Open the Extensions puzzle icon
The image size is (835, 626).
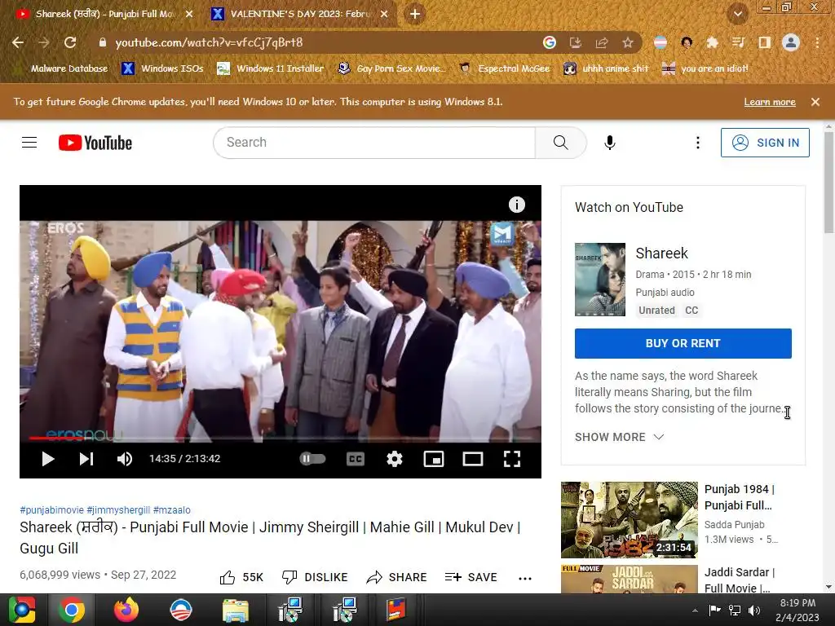coord(712,42)
